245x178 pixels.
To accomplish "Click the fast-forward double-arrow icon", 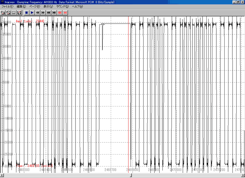I will pyautogui.click(x=43, y=13).
